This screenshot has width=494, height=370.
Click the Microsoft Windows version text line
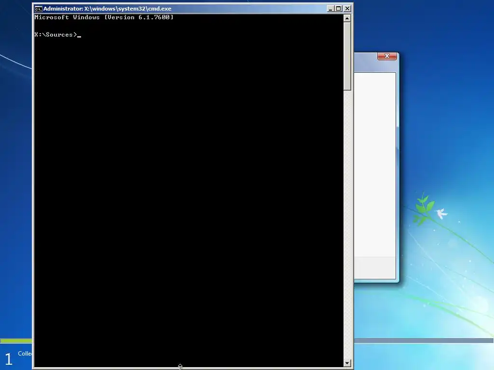pos(104,17)
